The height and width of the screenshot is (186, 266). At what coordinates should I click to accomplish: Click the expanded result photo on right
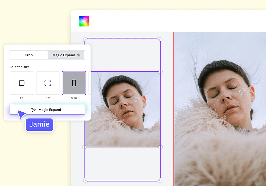tap(220, 109)
